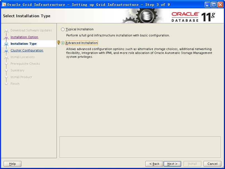The height and width of the screenshot is (169, 225).
Task: Click the Help button
Action: [13, 164]
